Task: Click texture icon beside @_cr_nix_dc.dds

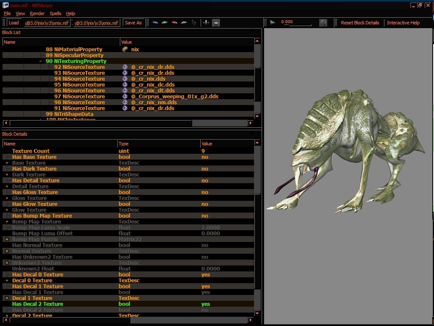Action: 125,84
